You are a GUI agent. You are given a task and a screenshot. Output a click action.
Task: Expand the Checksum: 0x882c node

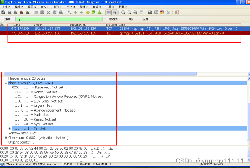click(x=6, y=137)
